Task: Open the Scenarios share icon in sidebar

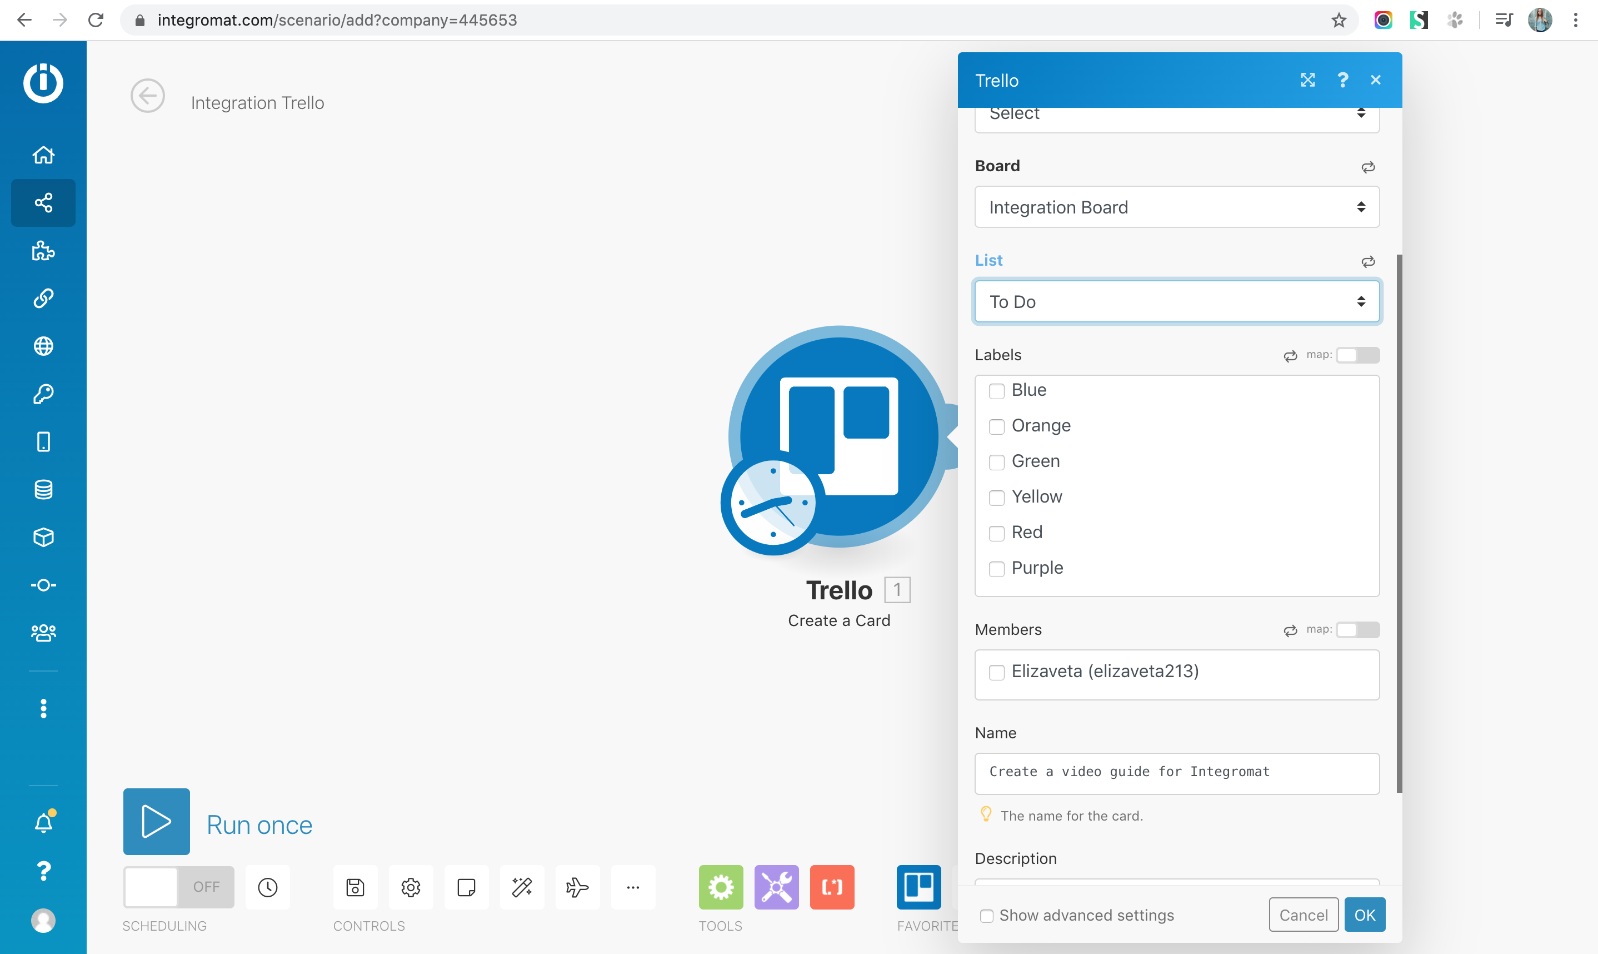Action: (43, 203)
